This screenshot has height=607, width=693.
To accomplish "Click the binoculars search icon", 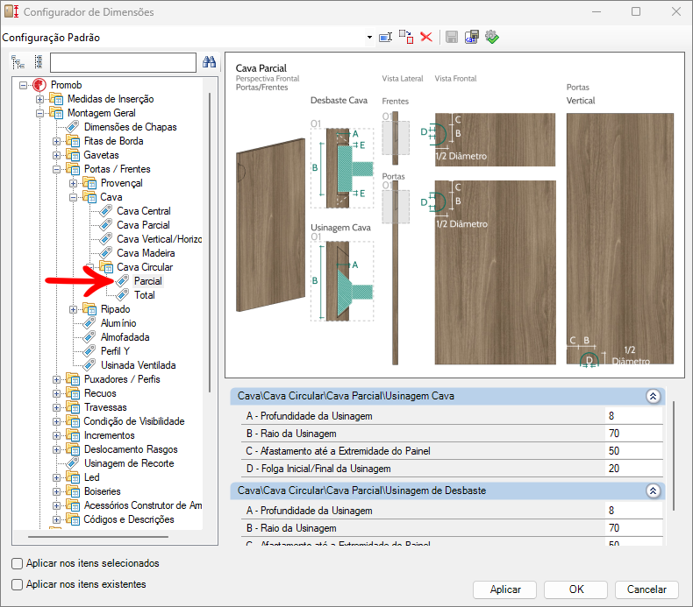I will (x=209, y=62).
